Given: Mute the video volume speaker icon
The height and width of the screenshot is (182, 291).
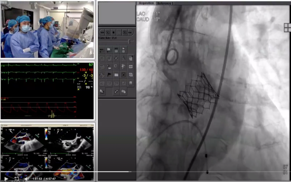Looking at the screenshot, I should pos(26,179).
